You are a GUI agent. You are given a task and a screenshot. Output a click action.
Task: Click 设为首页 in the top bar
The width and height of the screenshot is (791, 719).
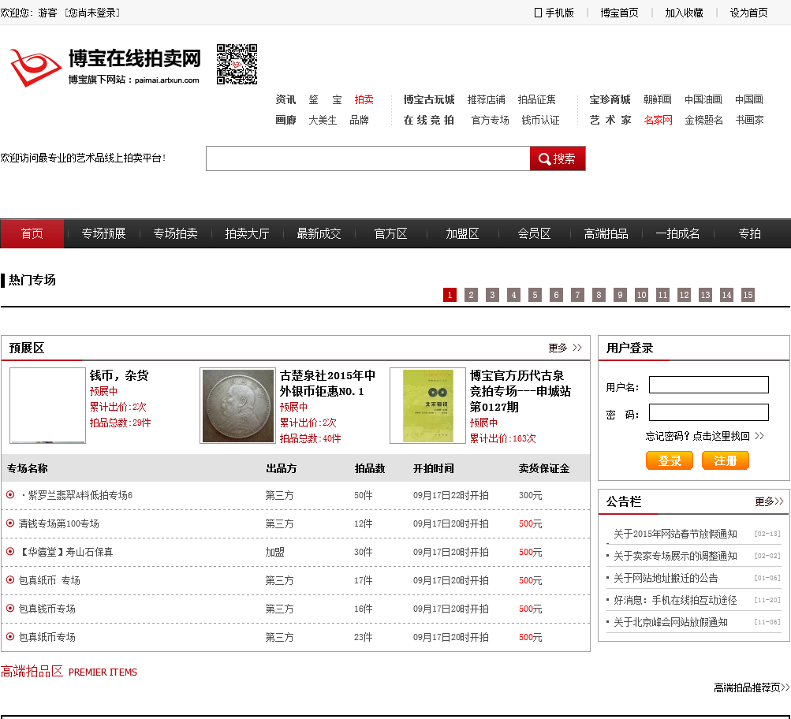click(748, 13)
